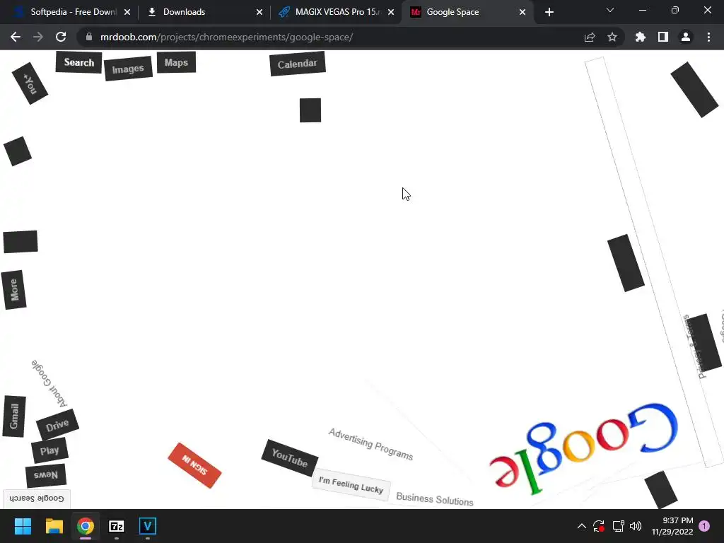724x543 pixels.
Task: Click the Chrome taskbar icon
Action: (x=86, y=526)
